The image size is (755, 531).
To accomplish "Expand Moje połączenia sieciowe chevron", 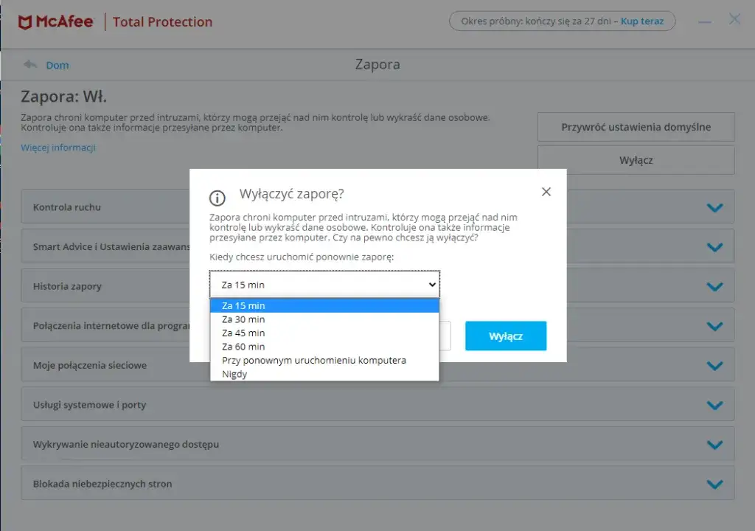I will tap(714, 366).
